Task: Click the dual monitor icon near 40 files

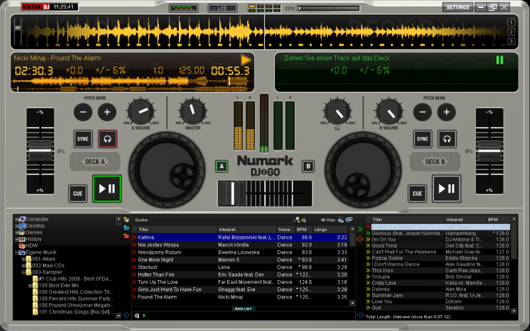Action: pos(349,220)
